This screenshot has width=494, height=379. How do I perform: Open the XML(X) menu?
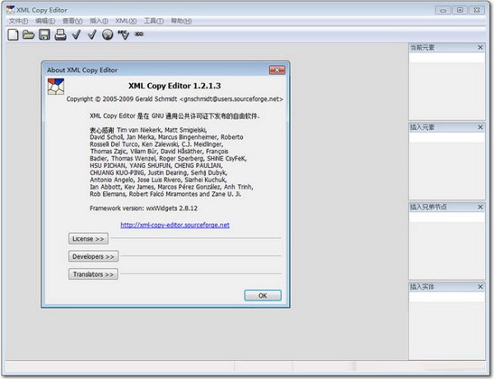[x=126, y=21]
